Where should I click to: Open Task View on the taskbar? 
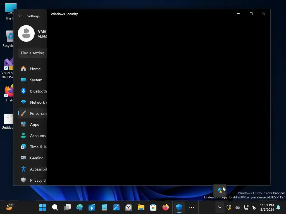67,207
